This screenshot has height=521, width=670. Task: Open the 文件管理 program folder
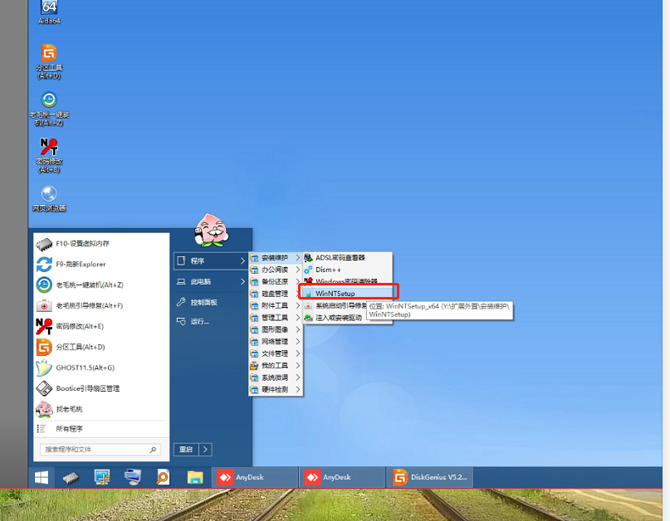[x=276, y=353]
